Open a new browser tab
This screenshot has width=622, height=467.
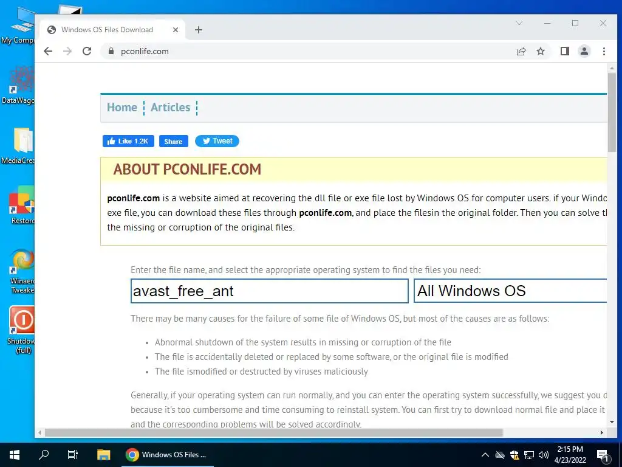click(199, 30)
